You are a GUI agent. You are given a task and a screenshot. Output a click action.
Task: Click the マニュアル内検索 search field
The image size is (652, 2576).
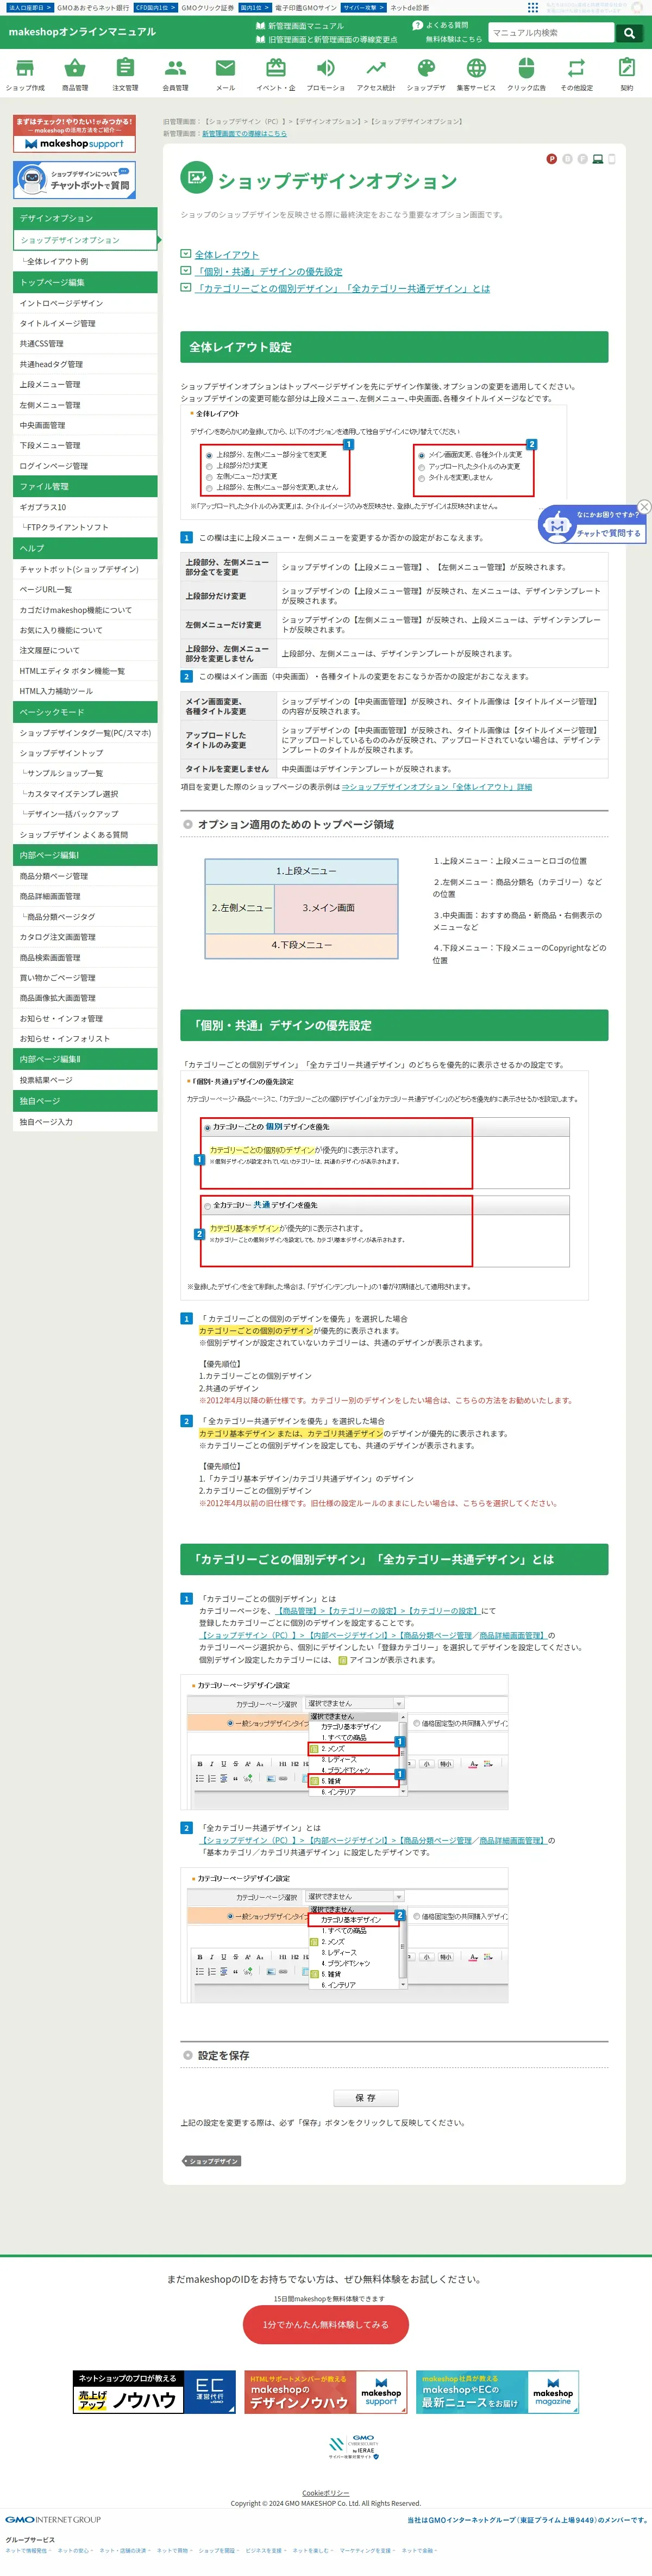(x=551, y=33)
